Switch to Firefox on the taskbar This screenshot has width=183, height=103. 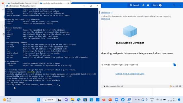[x=104, y=100]
